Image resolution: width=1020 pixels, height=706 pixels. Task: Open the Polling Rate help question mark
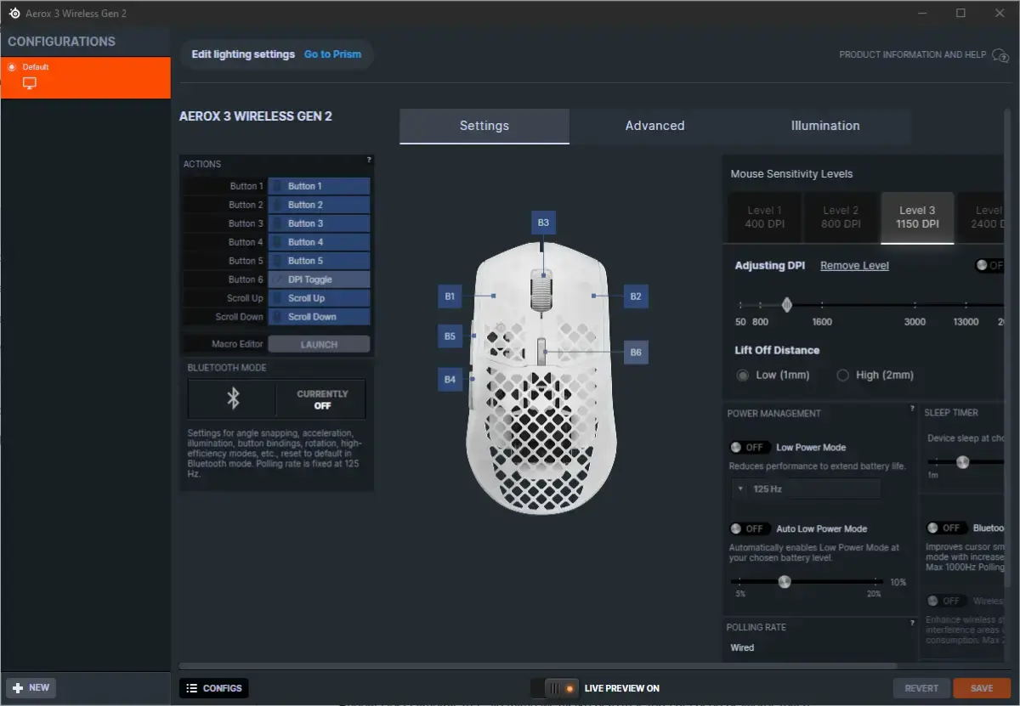(912, 623)
